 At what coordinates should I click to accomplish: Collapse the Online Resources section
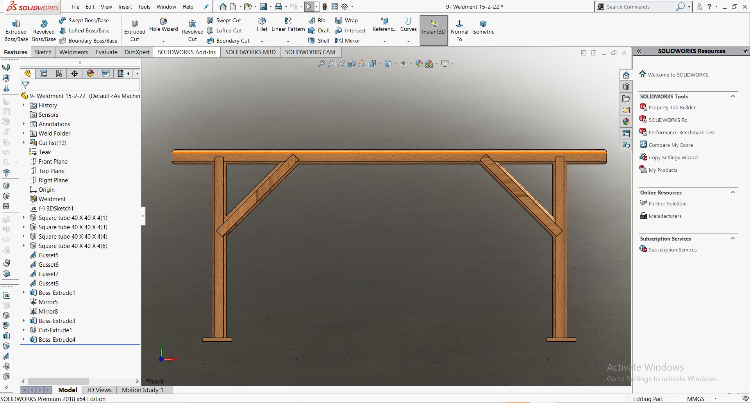click(x=733, y=193)
